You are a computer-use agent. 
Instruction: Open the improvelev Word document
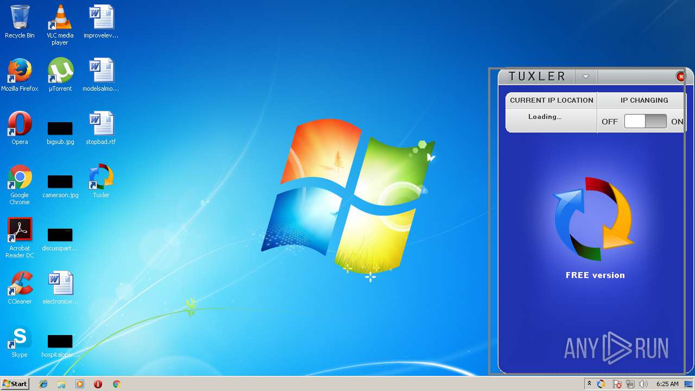(x=101, y=22)
